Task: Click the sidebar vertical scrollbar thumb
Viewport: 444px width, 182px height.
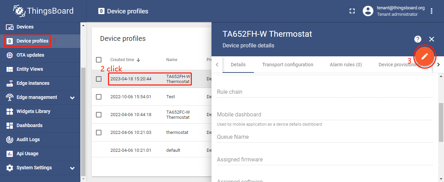Action: (x=83, y=121)
